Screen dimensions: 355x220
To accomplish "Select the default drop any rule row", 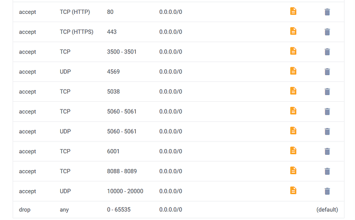I will 179,210.
